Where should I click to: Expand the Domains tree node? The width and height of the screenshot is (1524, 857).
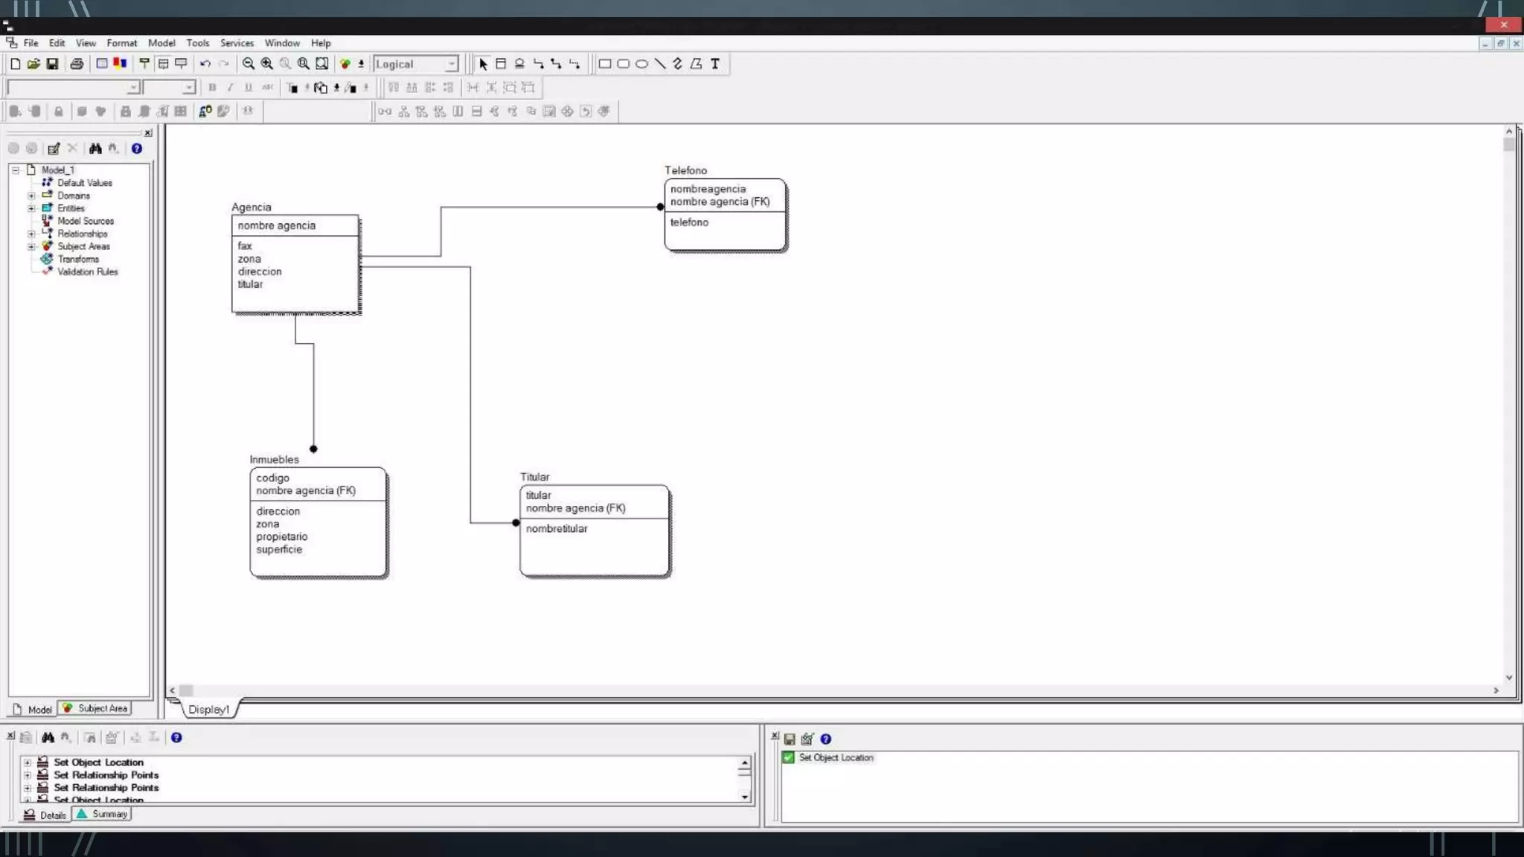[x=31, y=196]
